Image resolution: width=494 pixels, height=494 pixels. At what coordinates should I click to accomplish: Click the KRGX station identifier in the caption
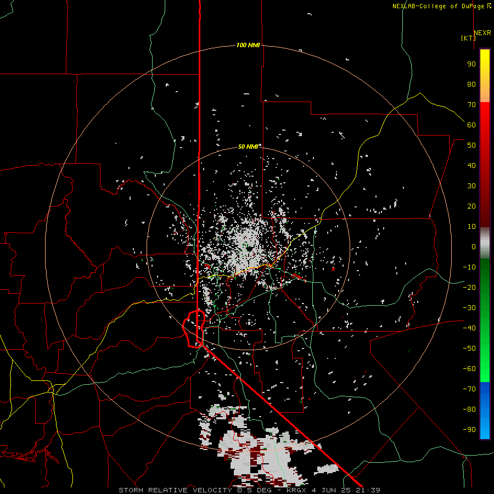click(296, 490)
